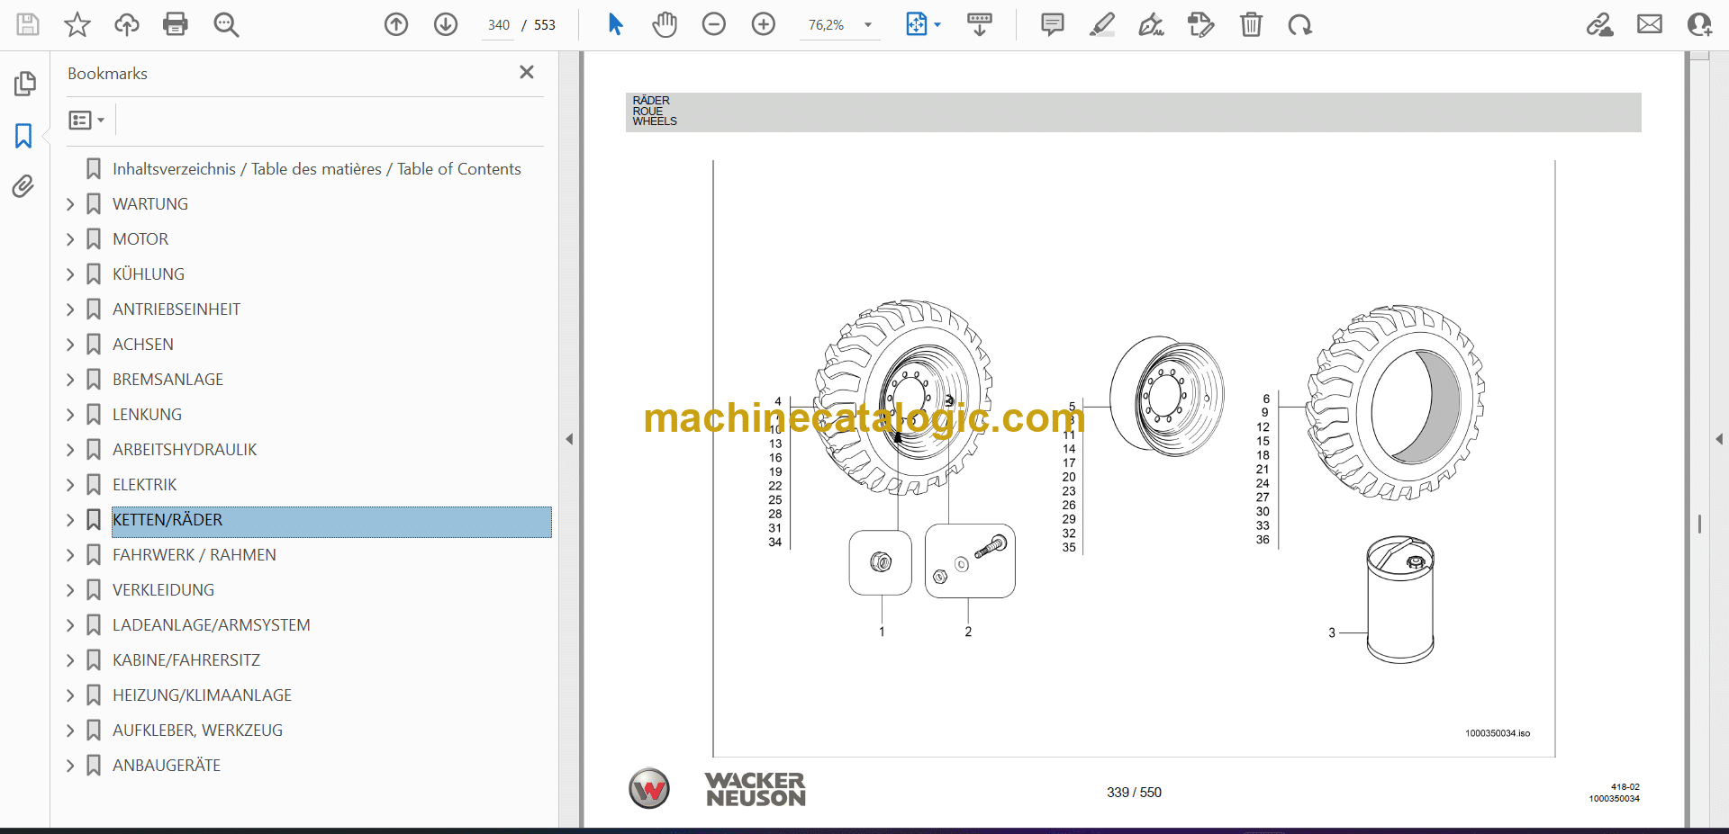This screenshot has height=834, width=1729.
Task: Expand the ANTRIEBSEINHEIT bookmark
Action: (x=70, y=309)
